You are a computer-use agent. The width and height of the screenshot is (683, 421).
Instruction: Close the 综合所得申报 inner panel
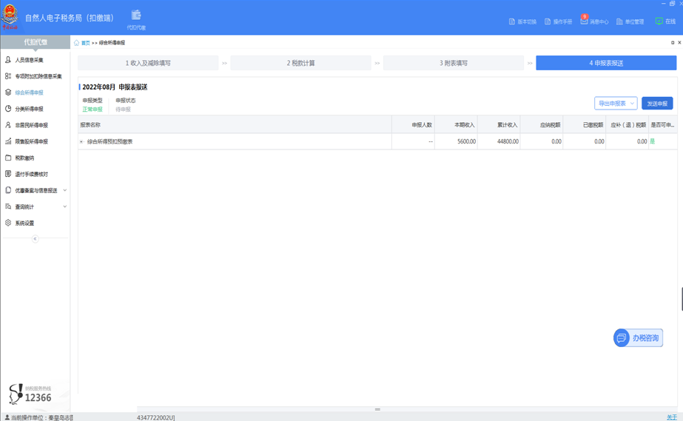pyautogui.click(x=679, y=43)
